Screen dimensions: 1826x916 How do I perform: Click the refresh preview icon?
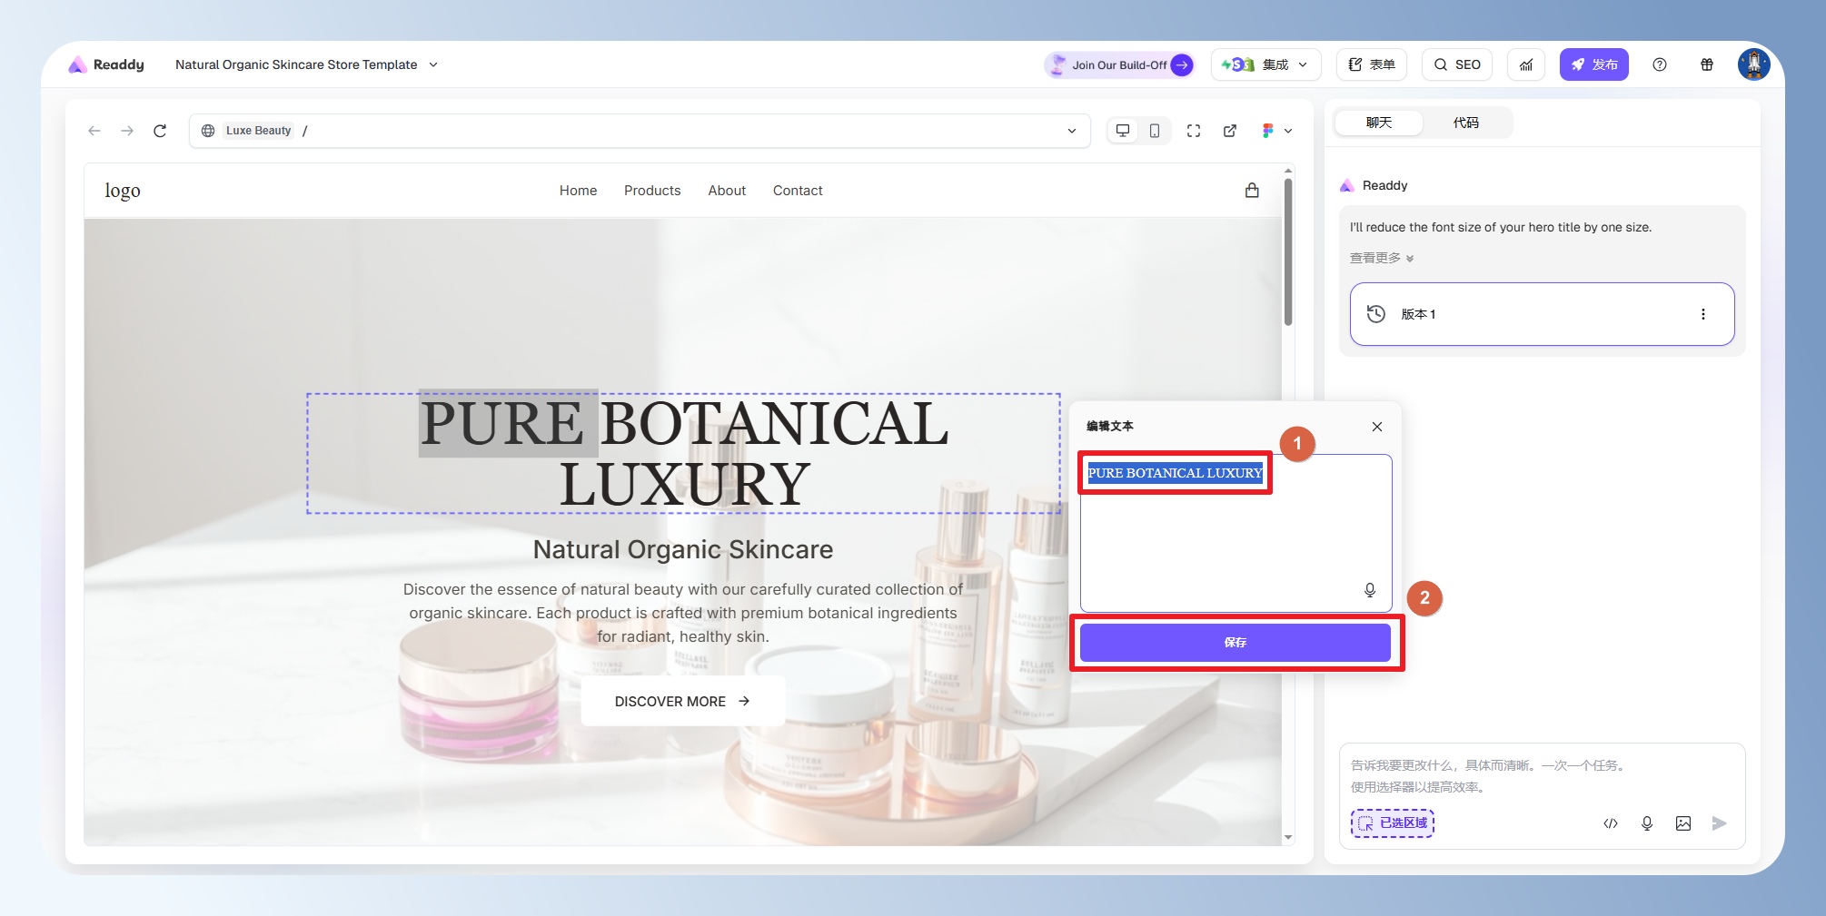(160, 131)
